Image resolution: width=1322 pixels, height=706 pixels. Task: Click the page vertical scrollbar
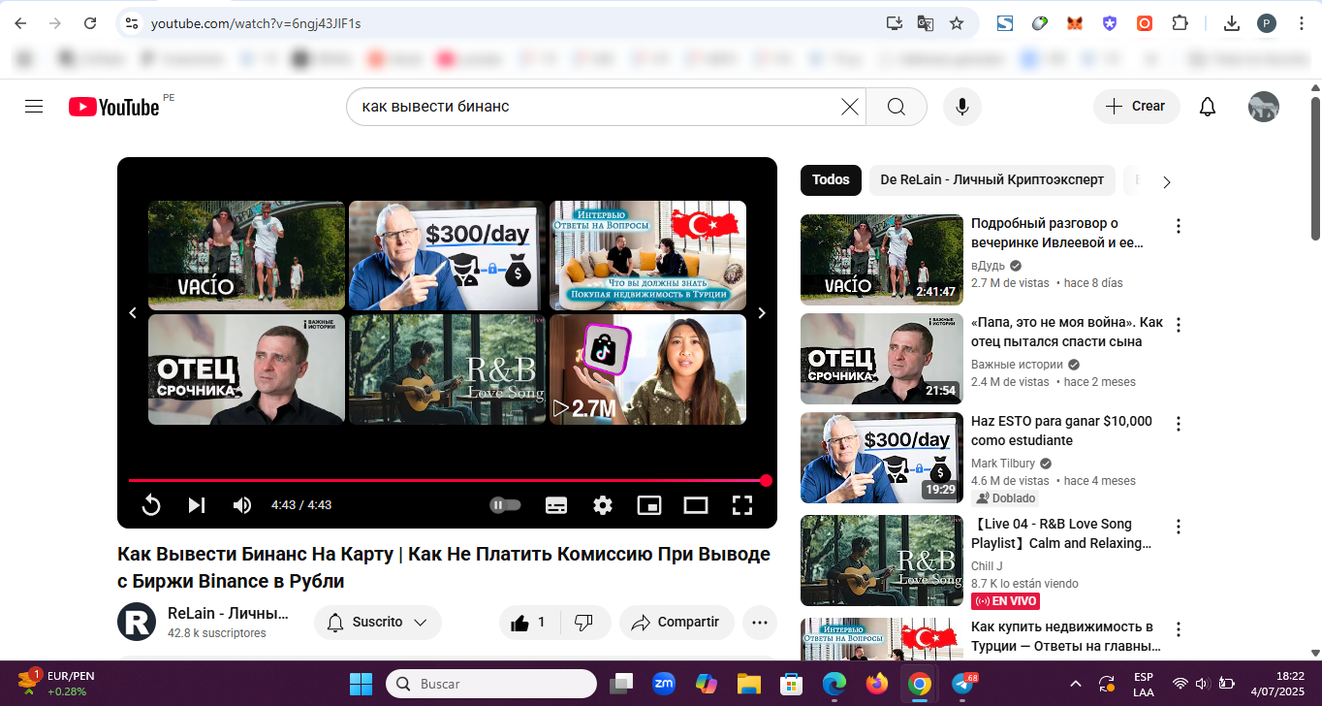click(1315, 169)
